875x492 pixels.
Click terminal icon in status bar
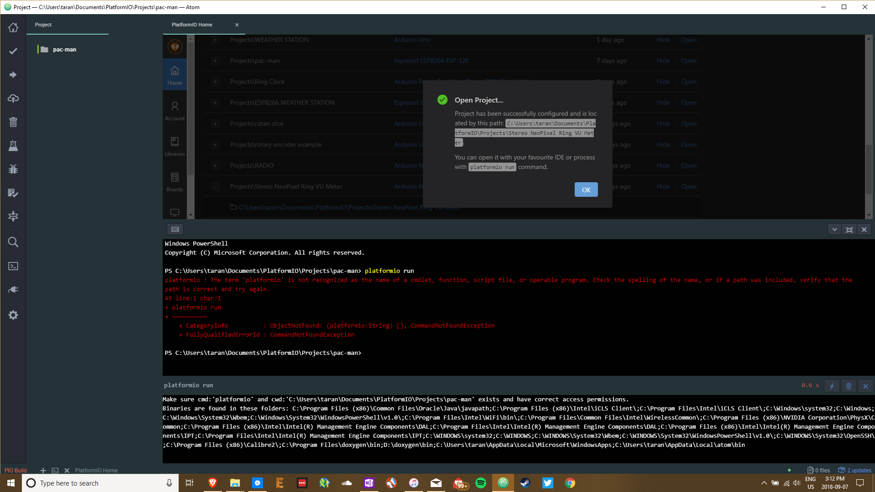coord(55,470)
